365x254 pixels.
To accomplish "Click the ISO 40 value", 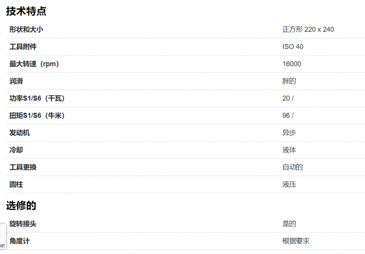I will [x=292, y=47].
